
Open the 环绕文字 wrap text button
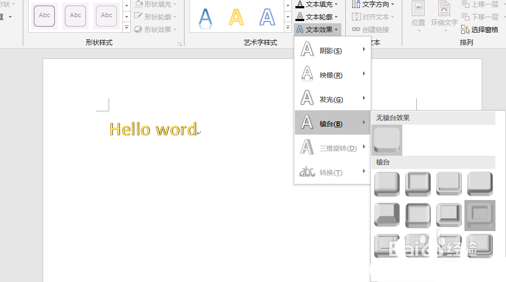[x=444, y=16]
